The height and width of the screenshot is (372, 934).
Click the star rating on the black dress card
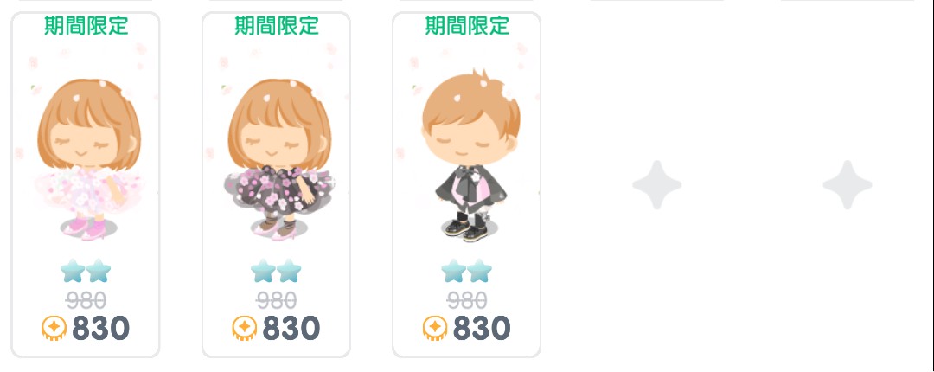(277, 271)
